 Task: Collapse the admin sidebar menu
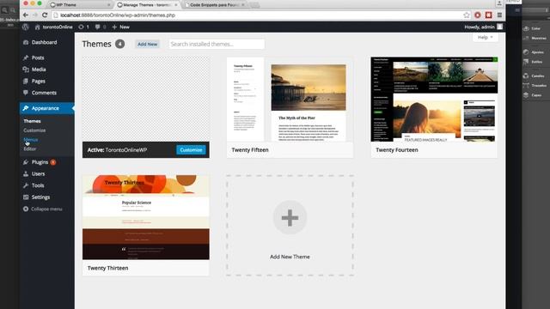(x=42, y=209)
